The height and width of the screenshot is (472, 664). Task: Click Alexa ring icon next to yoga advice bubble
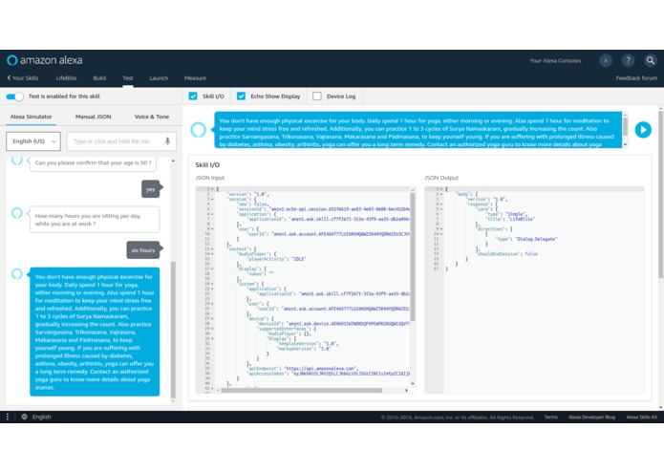click(17, 273)
